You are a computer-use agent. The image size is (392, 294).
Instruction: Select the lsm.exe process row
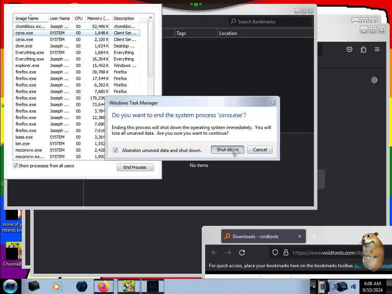tap(59, 144)
